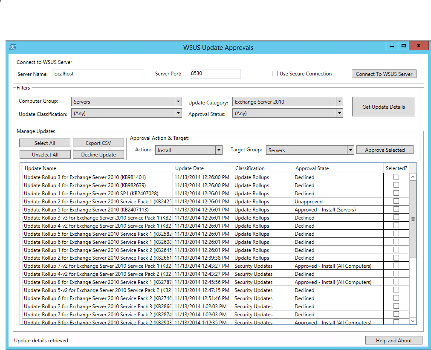
Task: Click the Selected? column header
Action: coord(396,168)
